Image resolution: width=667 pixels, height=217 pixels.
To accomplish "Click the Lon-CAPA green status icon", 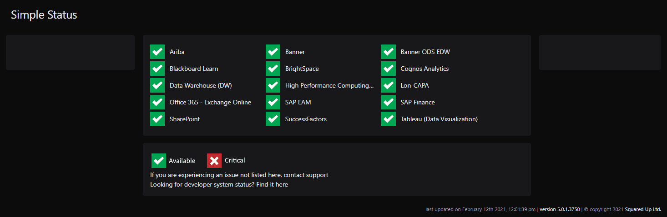I will coord(389,85).
